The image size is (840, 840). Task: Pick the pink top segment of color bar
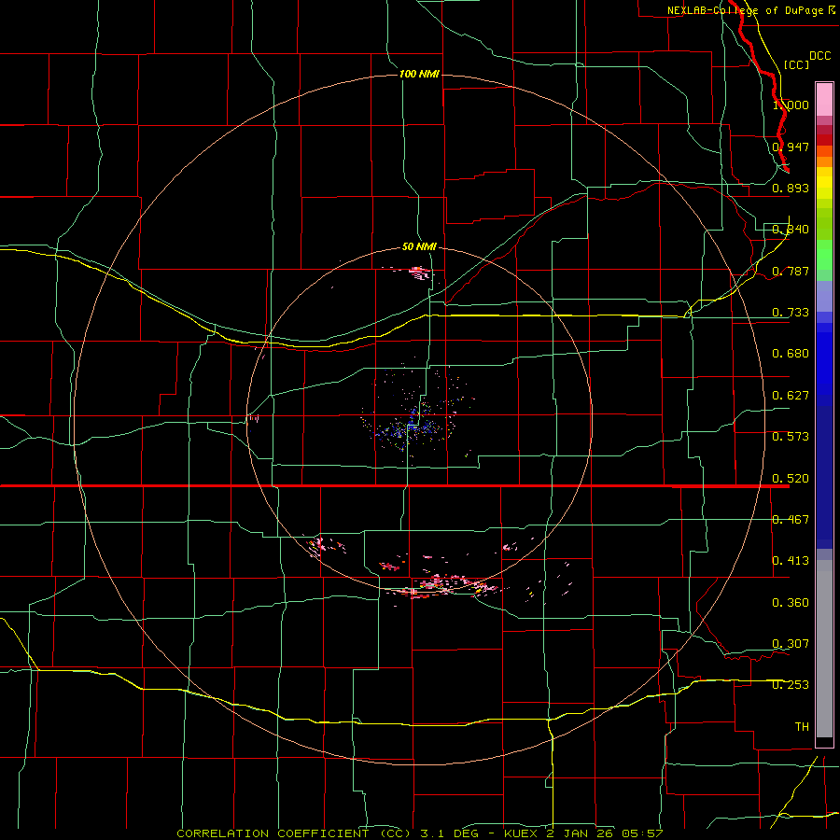coord(824,99)
